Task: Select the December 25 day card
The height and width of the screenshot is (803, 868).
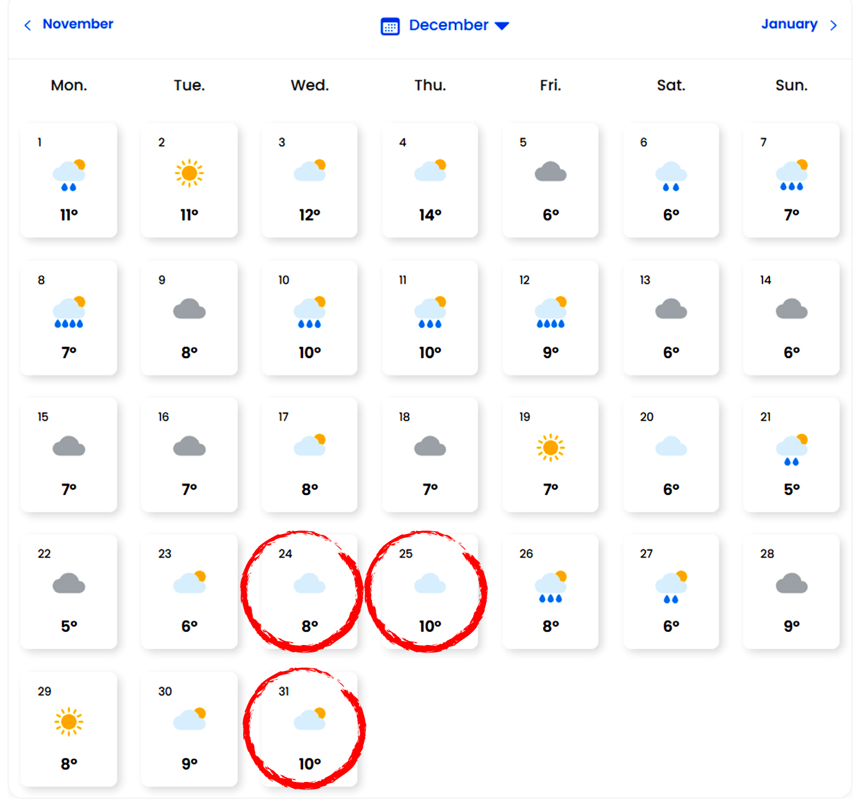Action: [430, 591]
